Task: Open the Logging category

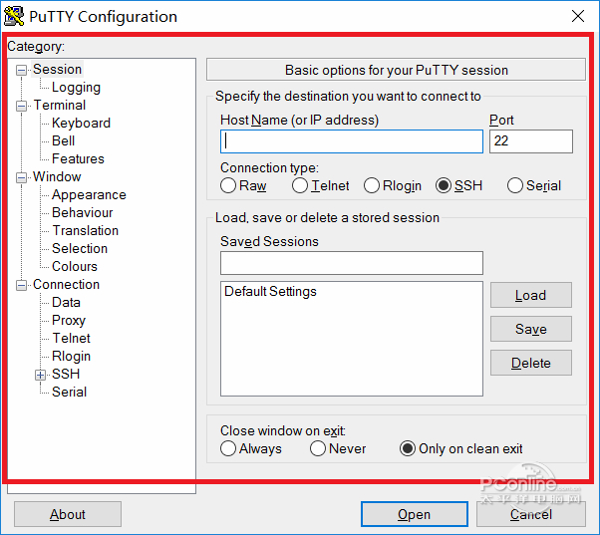Action: [x=76, y=88]
